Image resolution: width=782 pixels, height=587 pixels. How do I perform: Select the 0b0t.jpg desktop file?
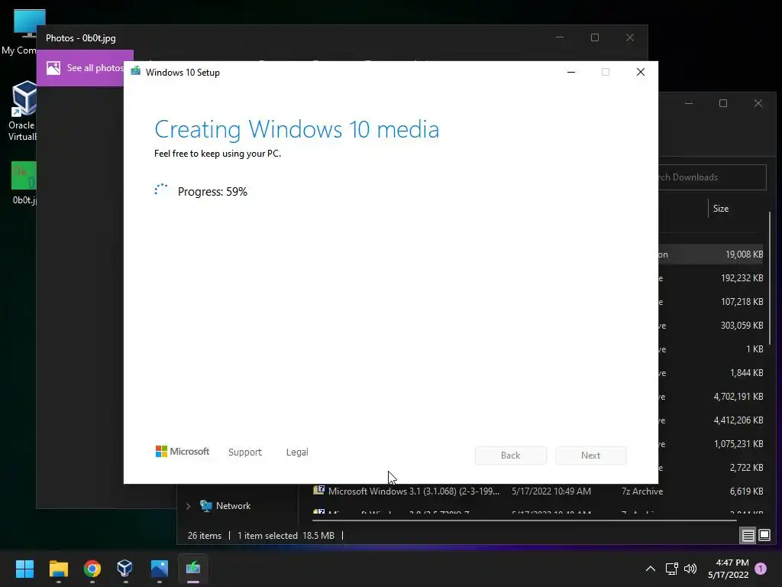(24, 183)
